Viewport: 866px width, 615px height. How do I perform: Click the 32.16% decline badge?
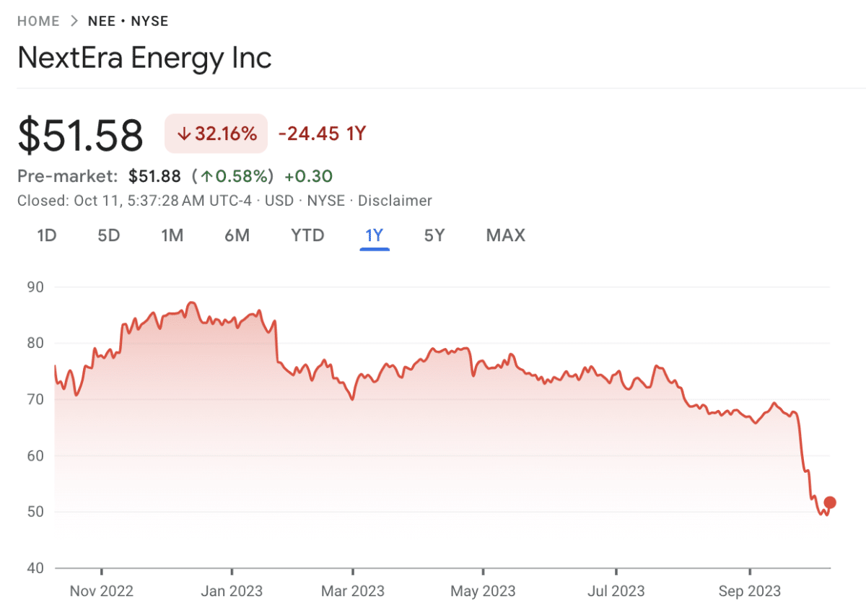(x=216, y=134)
